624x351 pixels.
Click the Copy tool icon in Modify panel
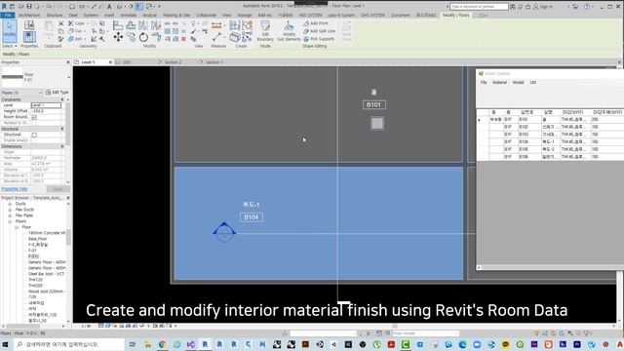[131, 37]
